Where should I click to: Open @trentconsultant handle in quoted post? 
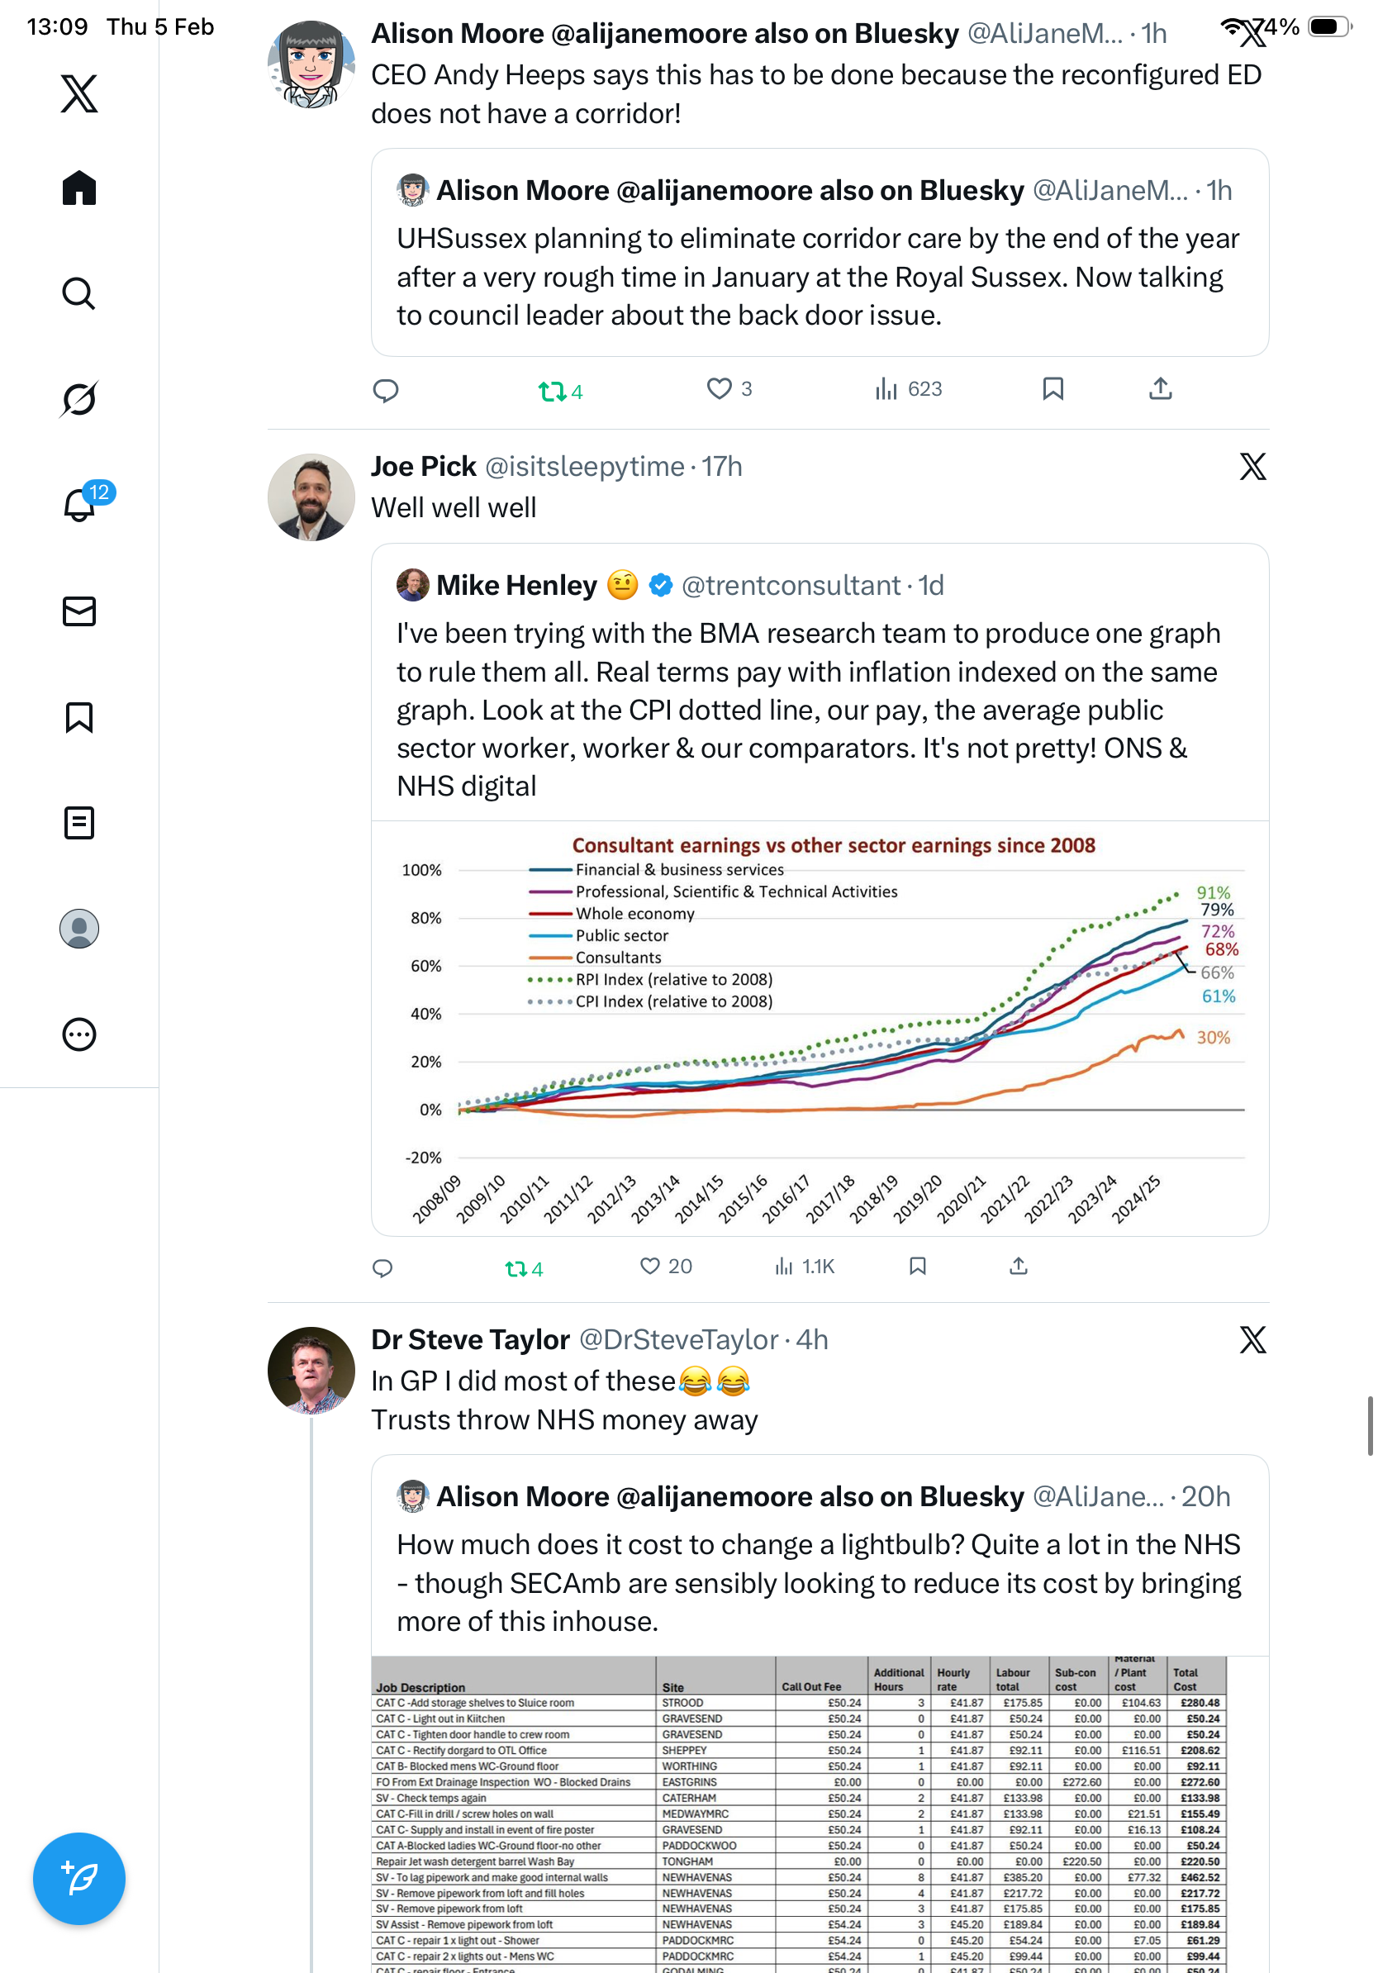pos(791,585)
